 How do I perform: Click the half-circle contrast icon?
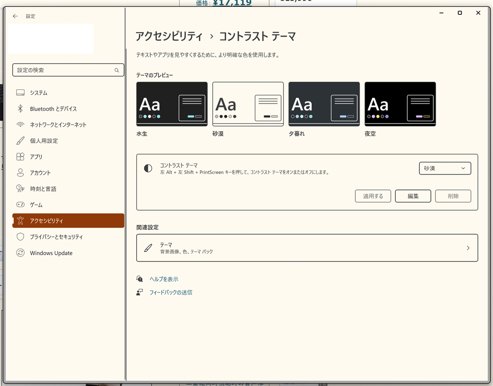point(148,169)
